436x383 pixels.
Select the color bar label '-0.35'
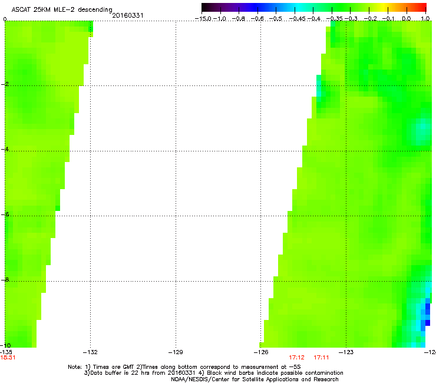(335, 19)
